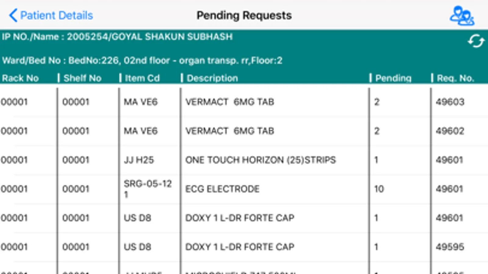
Task: Click the Req. No. column header
Action: point(455,78)
